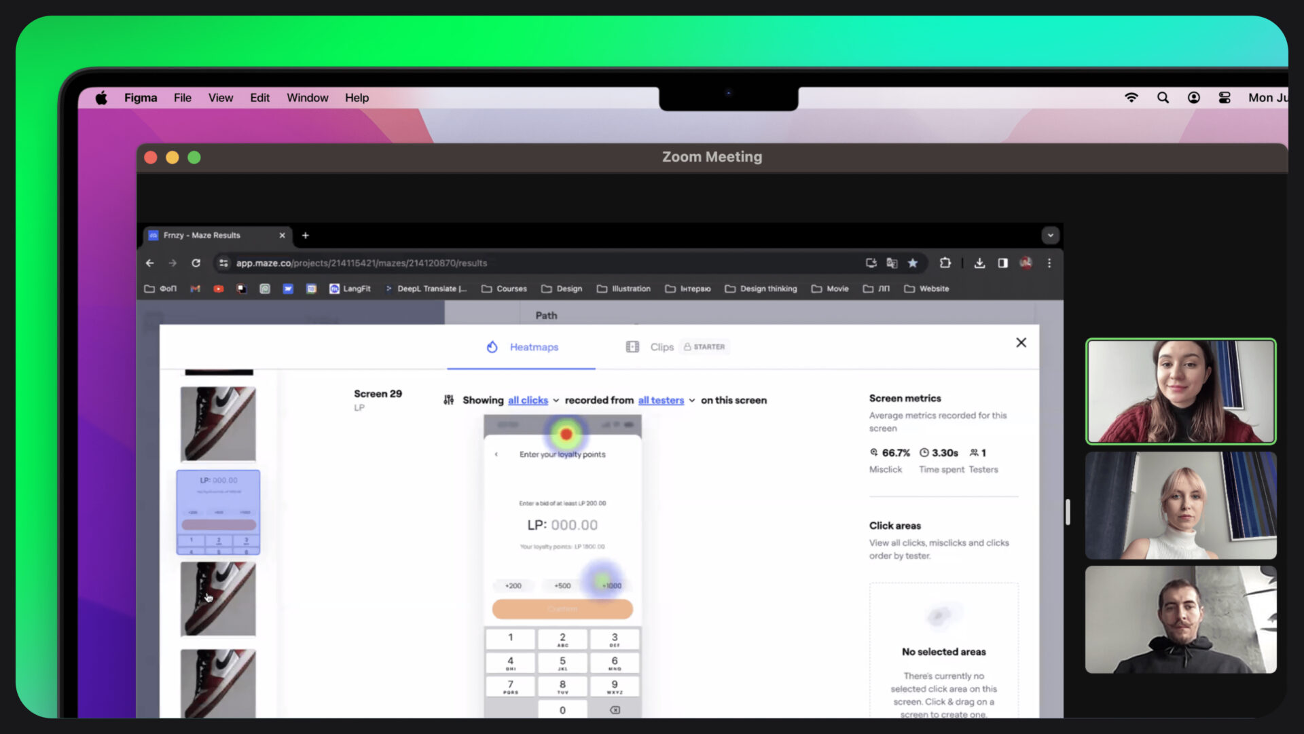
Task: Click the downloads icon in browser toolbar
Action: click(979, 263)
